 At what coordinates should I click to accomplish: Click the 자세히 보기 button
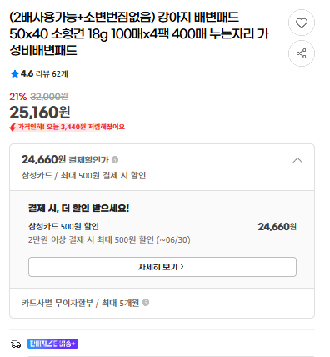(x=162, y=267)
